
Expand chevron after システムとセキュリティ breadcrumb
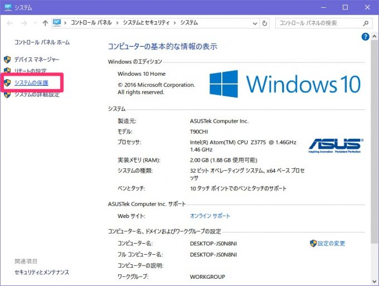[x=175, y=23]
